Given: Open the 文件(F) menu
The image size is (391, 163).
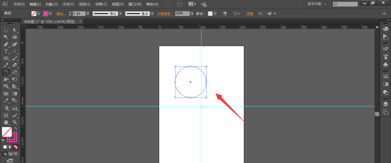Looking at the screenshot, I should coord(19,4).
